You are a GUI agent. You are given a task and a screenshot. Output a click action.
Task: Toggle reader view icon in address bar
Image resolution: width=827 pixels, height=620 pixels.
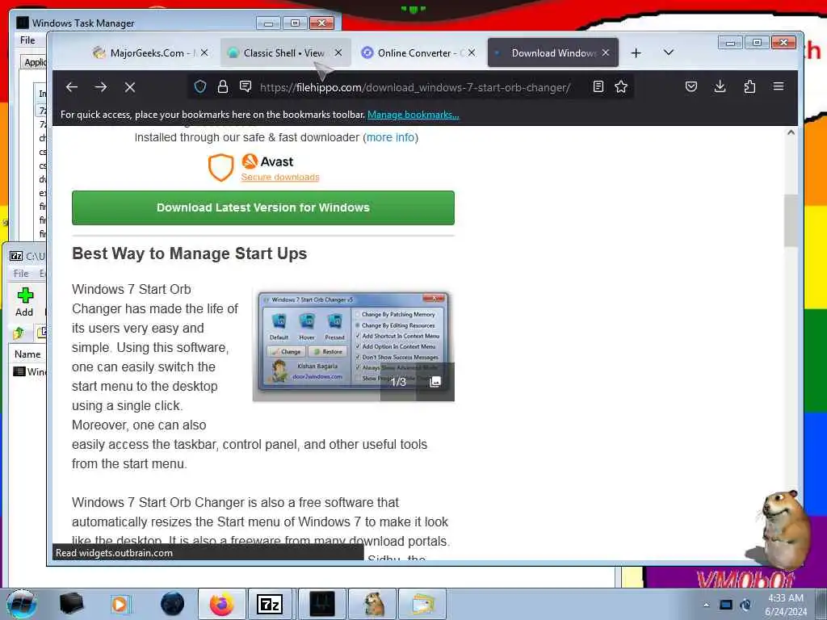click(598, 86)
